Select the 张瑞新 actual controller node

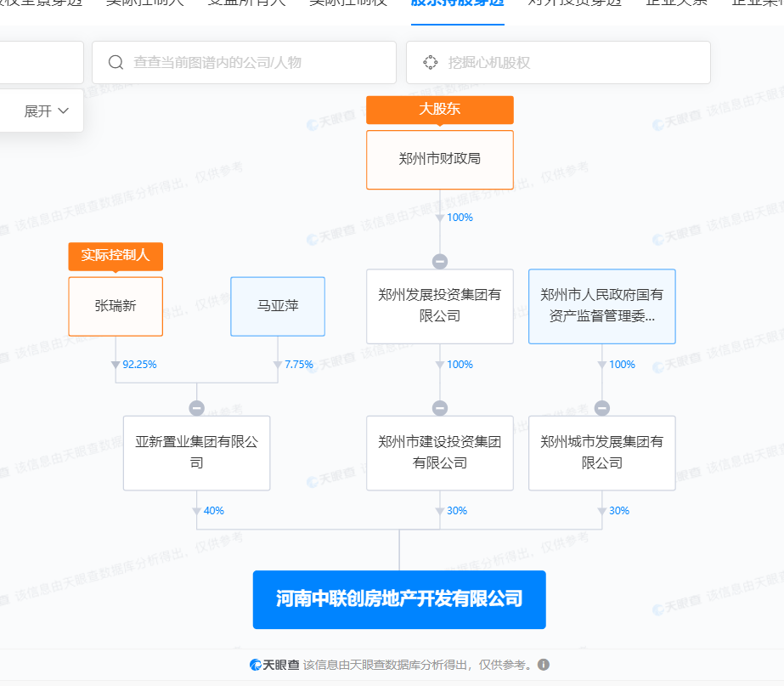[116, 306]
